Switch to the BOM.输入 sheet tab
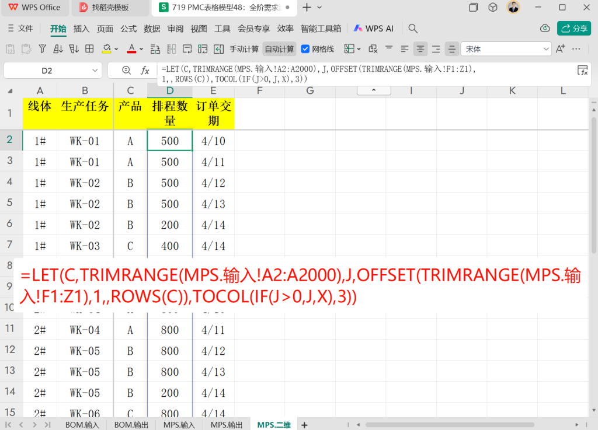The height and width of the screenshot is (430, 598). click(x=82, y=425)
